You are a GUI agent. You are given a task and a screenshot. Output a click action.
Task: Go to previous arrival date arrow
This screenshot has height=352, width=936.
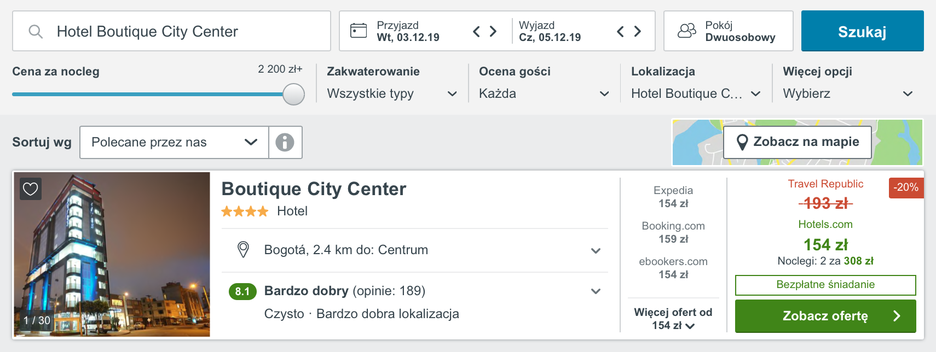coord(476,31)
